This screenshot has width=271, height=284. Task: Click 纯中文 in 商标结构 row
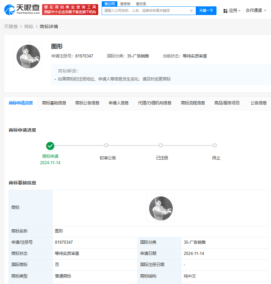[x=190, y=276]
